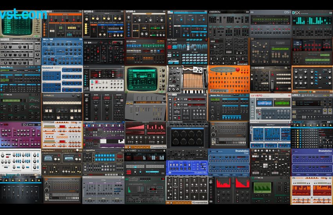Open the Vector Pro VS thumbnail

pyautogui.click(x=229, y=107)
